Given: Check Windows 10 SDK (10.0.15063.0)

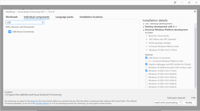Looking at the screenshot, I should coord(146,77).
